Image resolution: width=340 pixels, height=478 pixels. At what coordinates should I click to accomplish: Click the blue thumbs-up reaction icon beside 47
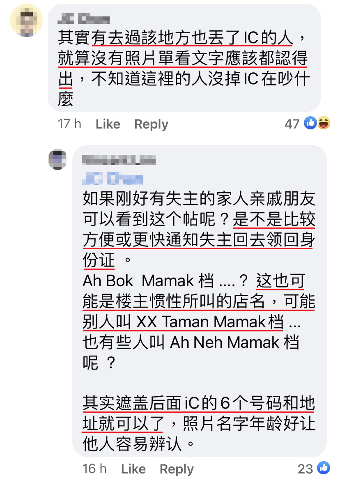[310, 123]
